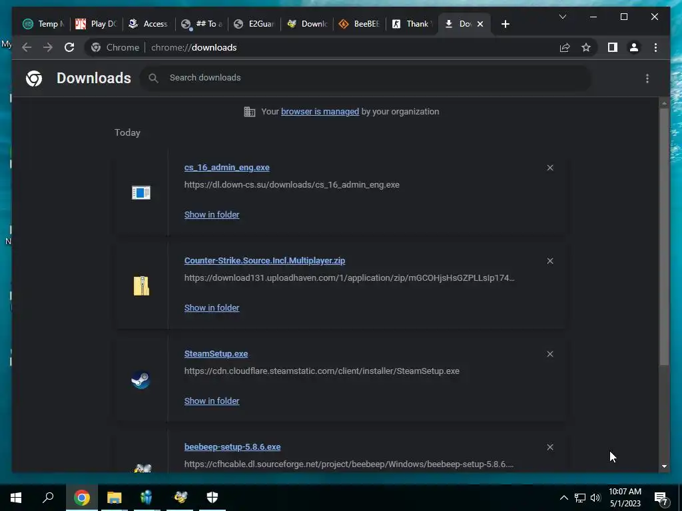Open beebeep-setup-5.8.6.exe link

[232, 446]
